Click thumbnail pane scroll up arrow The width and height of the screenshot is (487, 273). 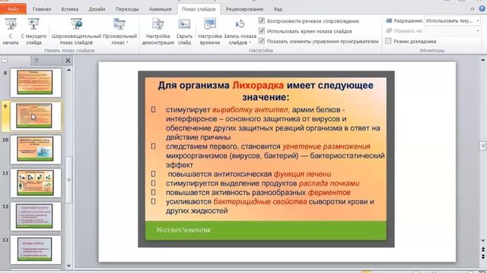[x=68, y=71]
